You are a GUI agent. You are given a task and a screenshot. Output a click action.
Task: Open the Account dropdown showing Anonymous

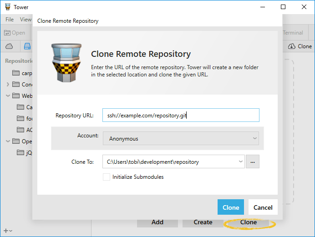tap(181, 138)
